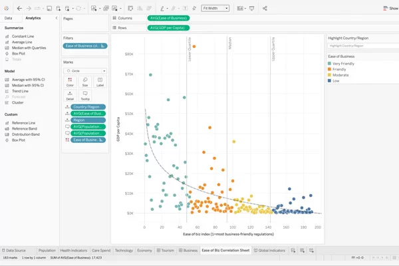The image size is (399, 266).
Task: Click the Save icon in toolbar
Action: pos(50,9)
